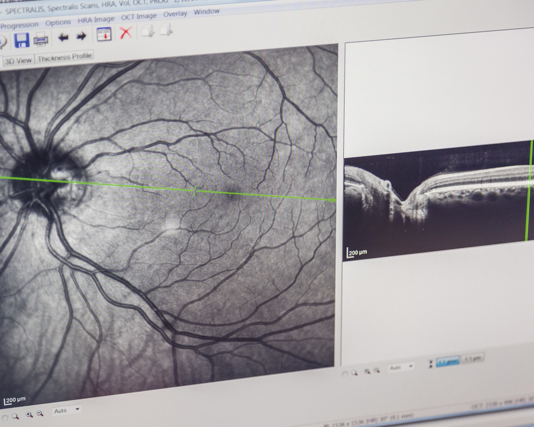The image size is (534, 427).
Task: Click the blue floppy disk Save icon
Action: 21,40
